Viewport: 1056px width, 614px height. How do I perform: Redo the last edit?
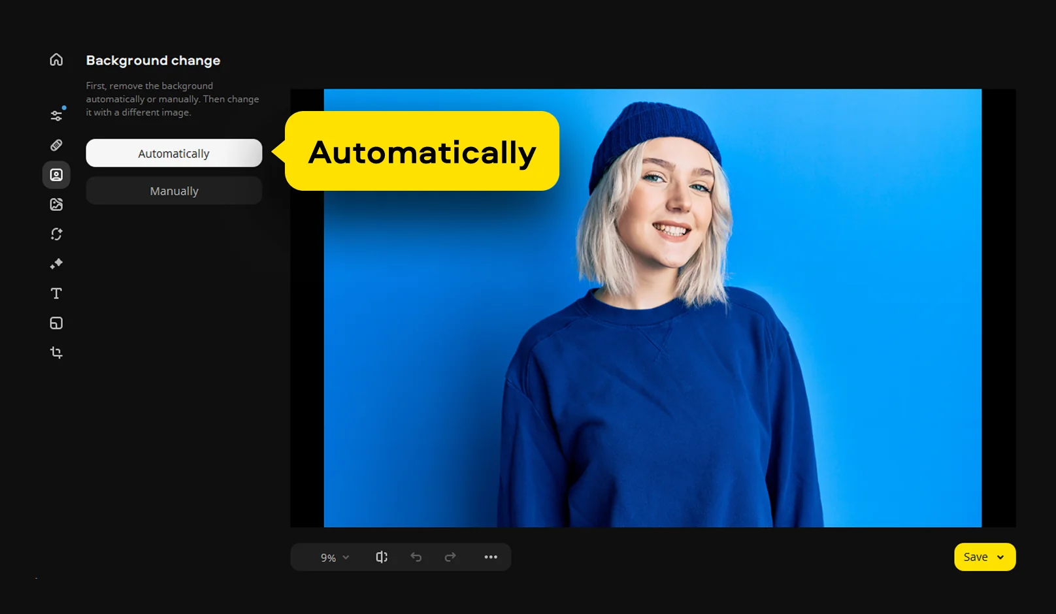[450, 557]
